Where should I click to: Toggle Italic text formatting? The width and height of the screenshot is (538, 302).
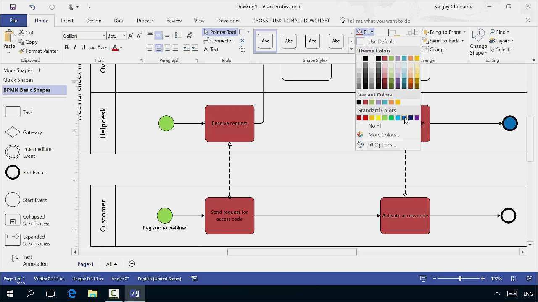[x=75, y=48]
